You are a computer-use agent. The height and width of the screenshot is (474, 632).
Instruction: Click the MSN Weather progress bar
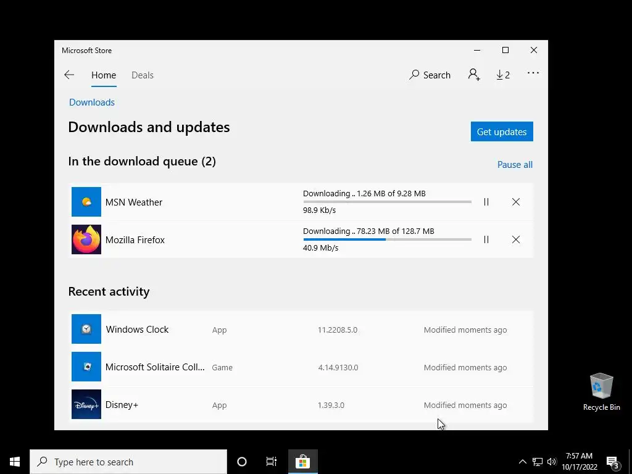[388, 202]
